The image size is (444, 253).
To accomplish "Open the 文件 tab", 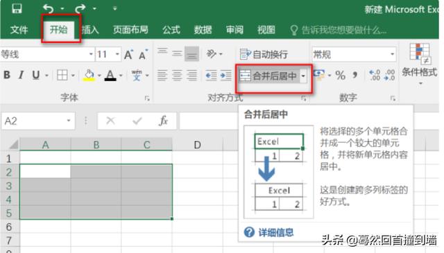I will (x=19, y=30).
